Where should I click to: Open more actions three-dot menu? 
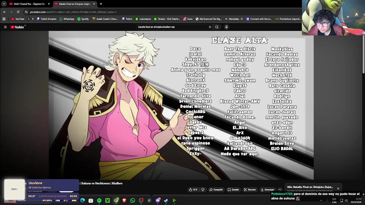[x=280, y=190]
